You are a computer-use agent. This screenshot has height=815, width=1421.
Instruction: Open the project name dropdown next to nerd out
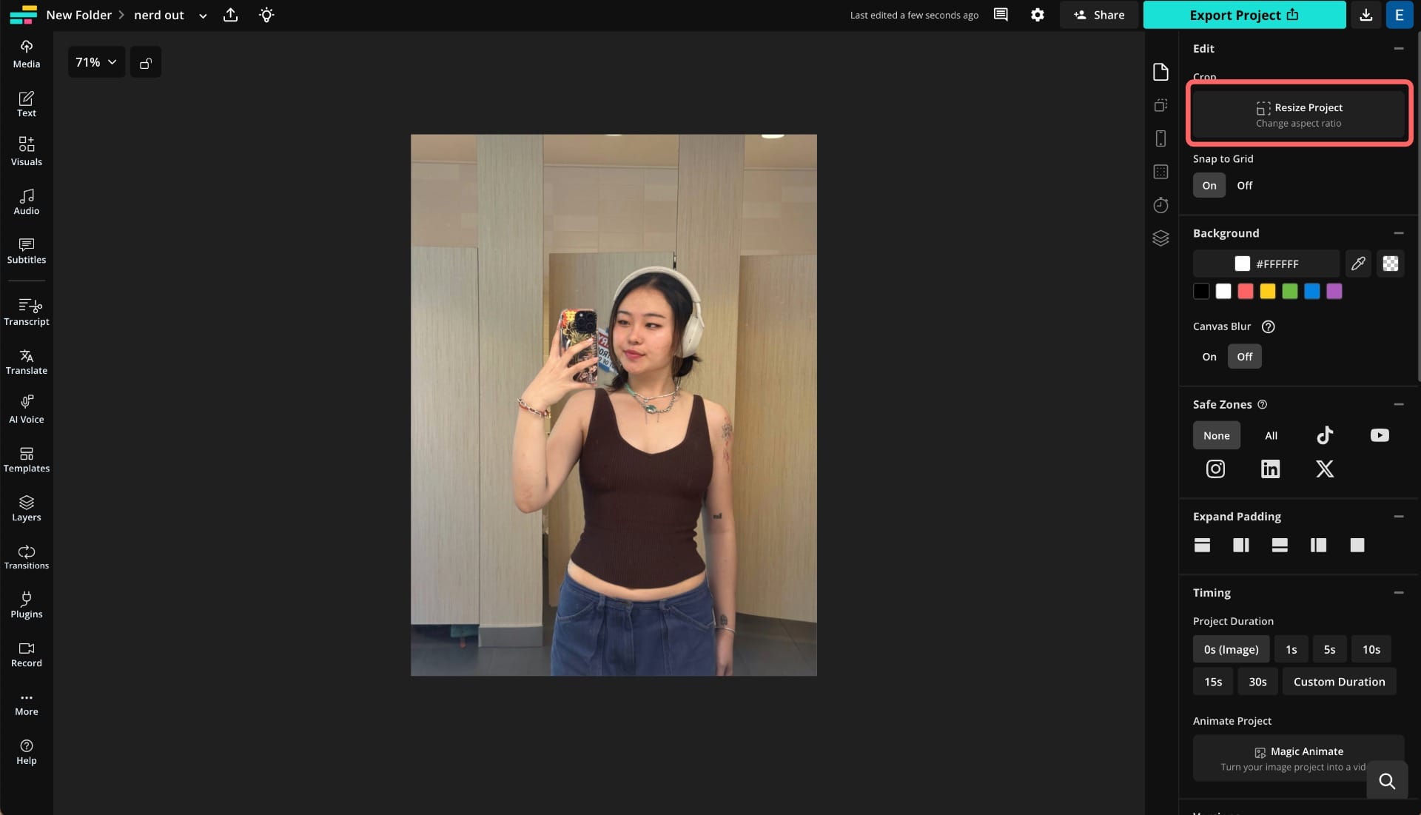pyautogui.click(x=202, y=15)
